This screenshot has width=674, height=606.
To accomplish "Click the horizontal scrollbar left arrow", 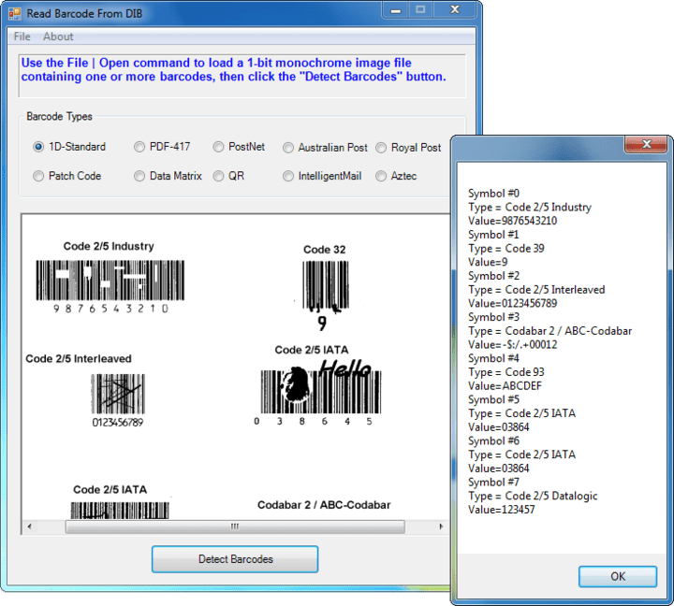I will [x=29, y=527].
